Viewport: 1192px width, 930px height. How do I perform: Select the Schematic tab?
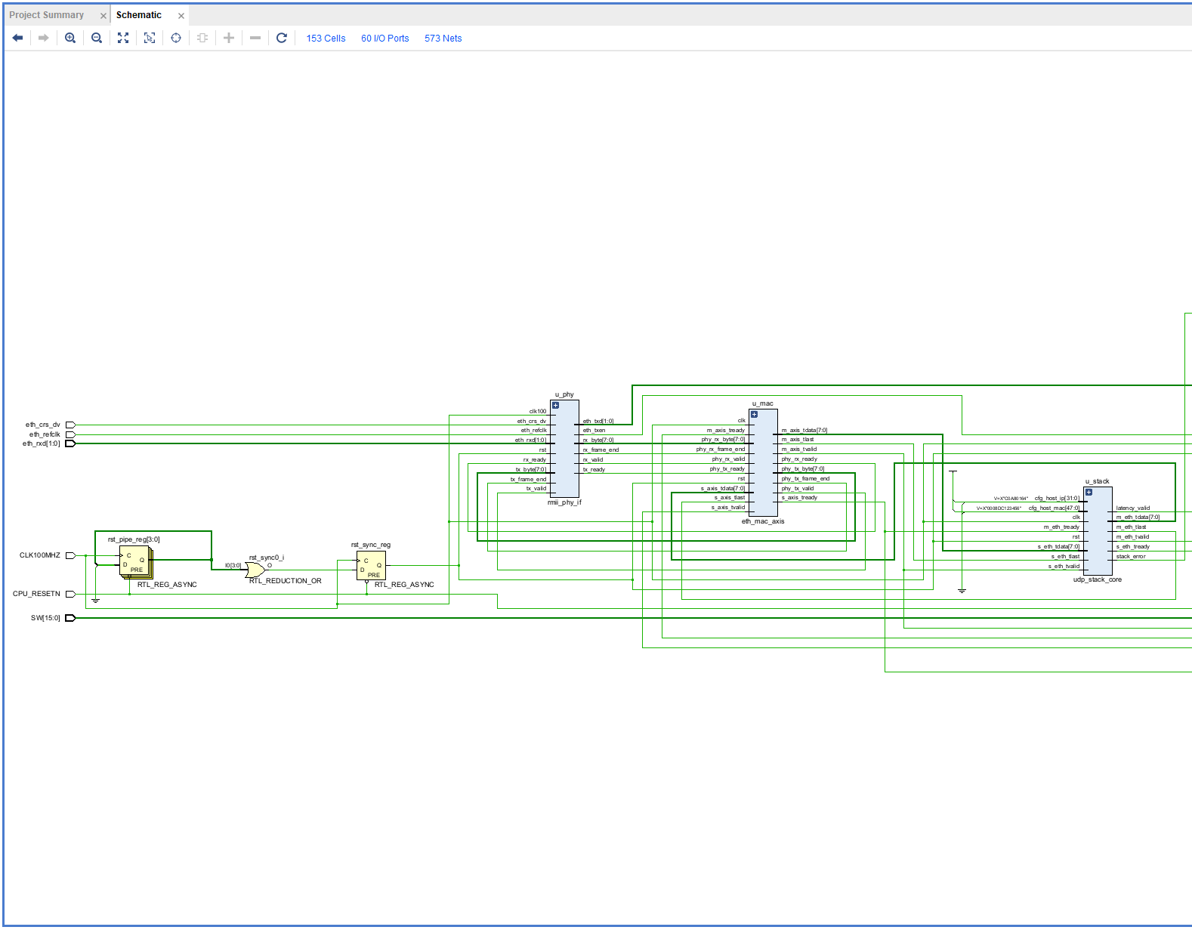coord(139,15)
